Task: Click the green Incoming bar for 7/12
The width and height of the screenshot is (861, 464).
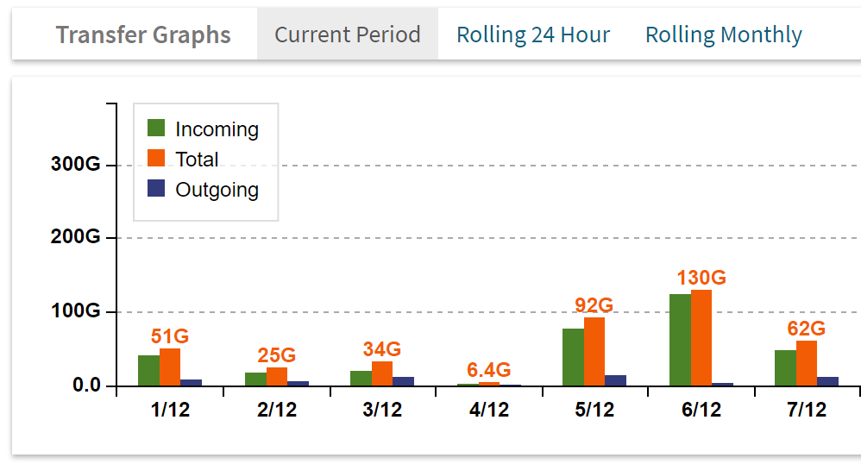Action: point(785,367)
